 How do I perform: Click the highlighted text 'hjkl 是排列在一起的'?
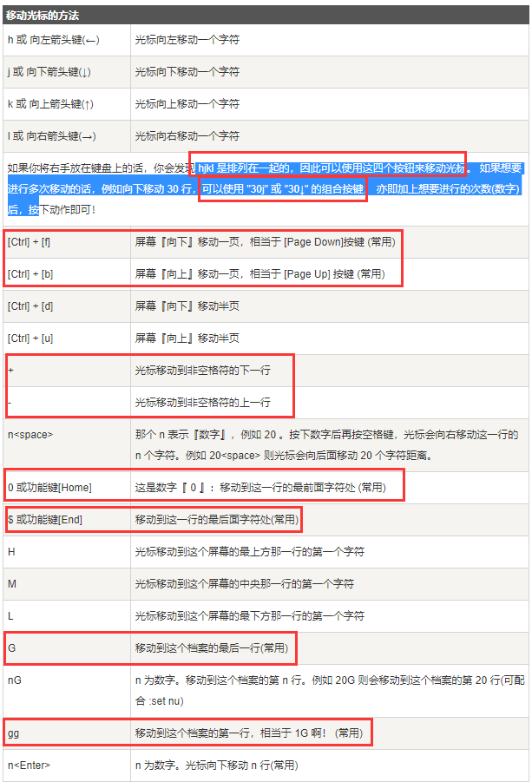(x=244, y=168)
